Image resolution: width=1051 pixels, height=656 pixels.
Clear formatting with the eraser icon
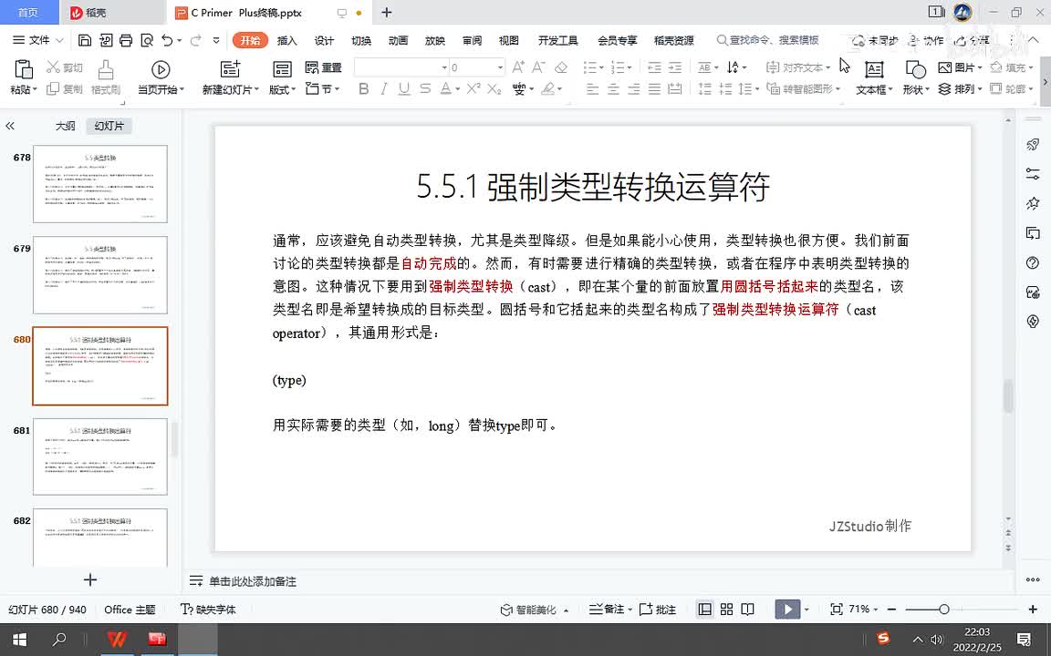pyautogui.click(x=561, y=67)
